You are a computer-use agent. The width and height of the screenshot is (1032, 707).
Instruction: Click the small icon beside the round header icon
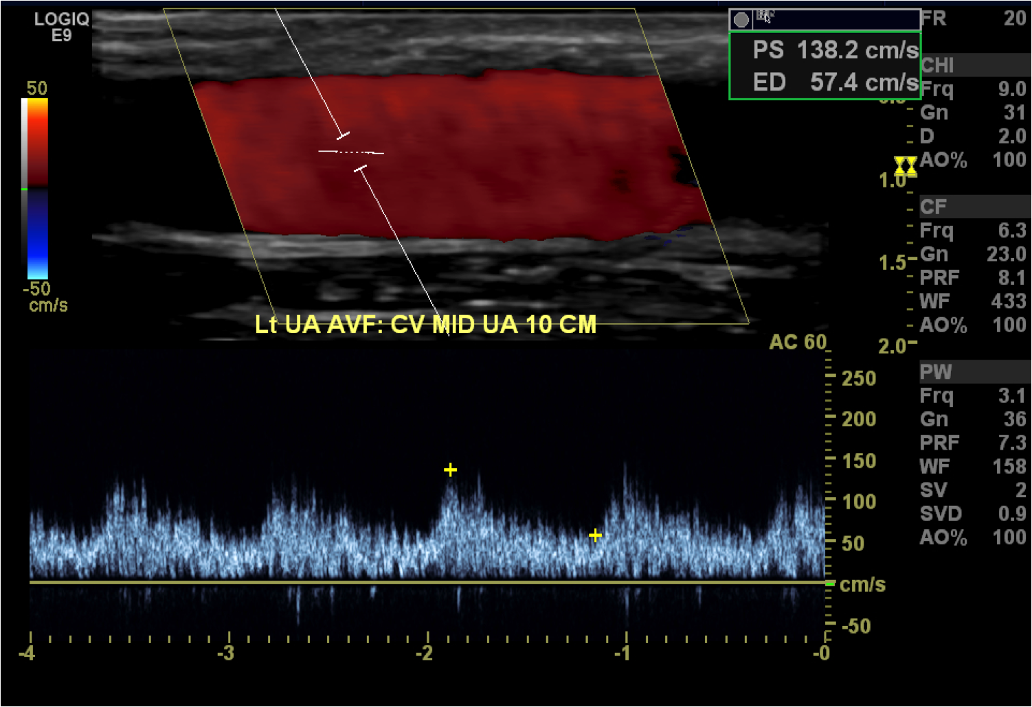tap(765, 16)
